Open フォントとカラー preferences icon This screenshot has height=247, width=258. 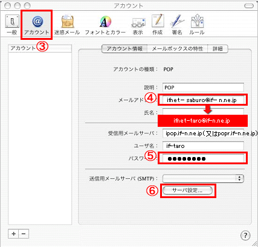105,25
